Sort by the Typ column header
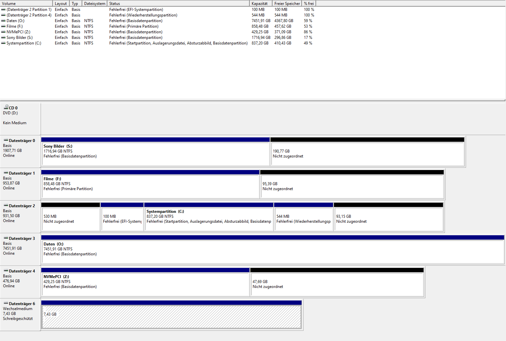This screenshot has height=341, width=506. [76, 3]
